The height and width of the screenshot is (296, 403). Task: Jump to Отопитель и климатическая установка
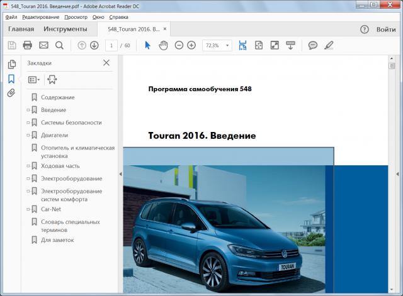coord(77,152)
